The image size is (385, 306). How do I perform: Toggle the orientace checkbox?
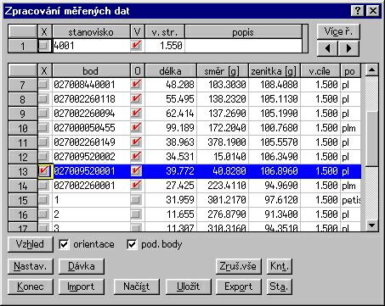point(65,244)
